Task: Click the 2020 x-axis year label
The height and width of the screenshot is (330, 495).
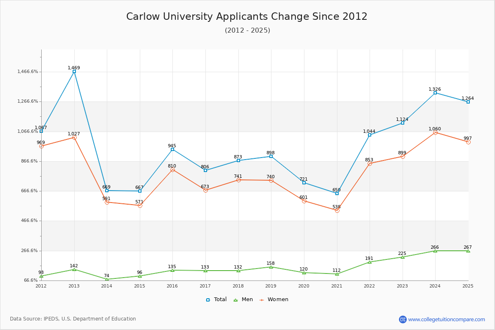Action: coord(304,286)
